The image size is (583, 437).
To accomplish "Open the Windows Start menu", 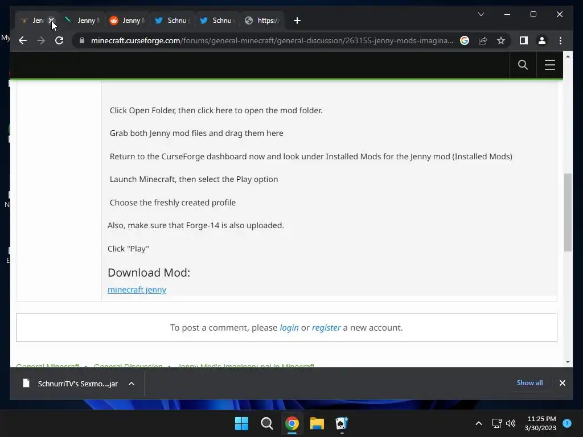I will 241,423.
